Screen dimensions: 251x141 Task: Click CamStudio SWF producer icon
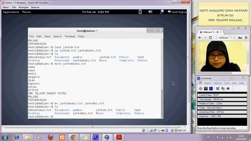click(x=228, y=89)
